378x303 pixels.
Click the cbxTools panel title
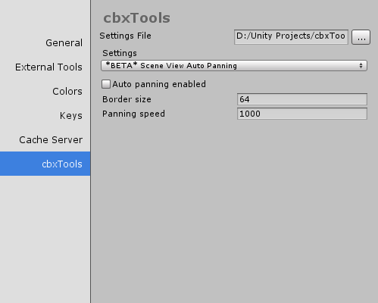tap(136, 18)
